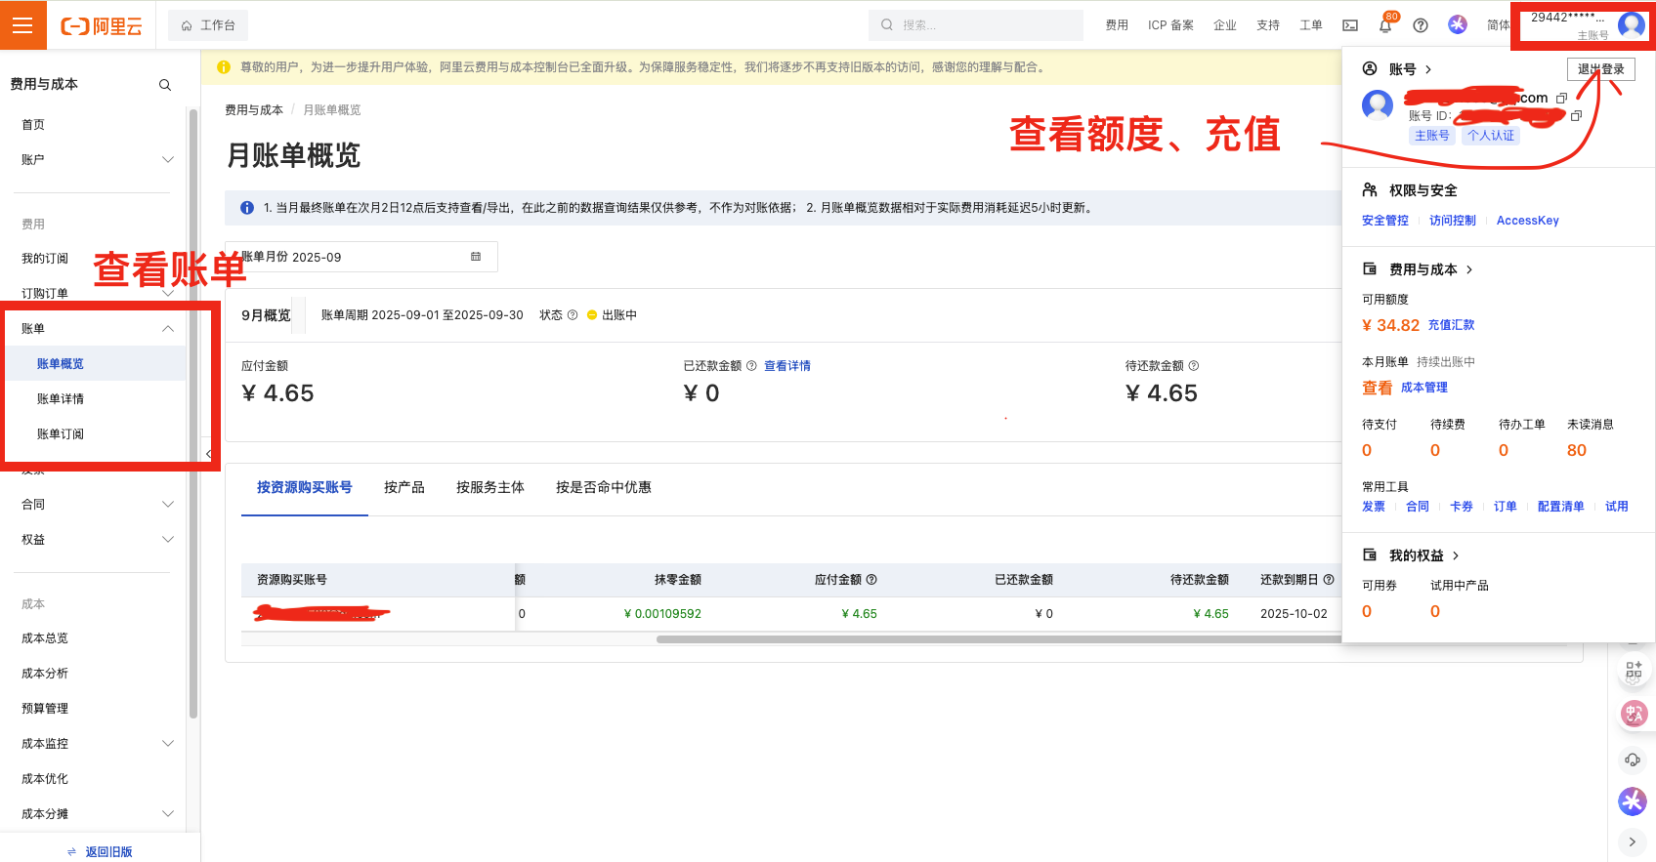The height and width of the screenshot is (862, 1656).
Task: Click 成本管理 link
Action: (1424, 388)
